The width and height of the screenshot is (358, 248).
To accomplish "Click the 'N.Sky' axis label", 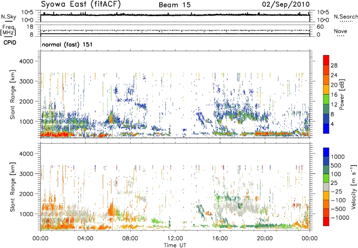I will pos(9,17).
